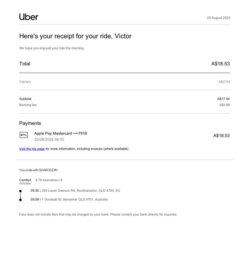Click the bank fees disclaimer text

[x=98, y=214]
